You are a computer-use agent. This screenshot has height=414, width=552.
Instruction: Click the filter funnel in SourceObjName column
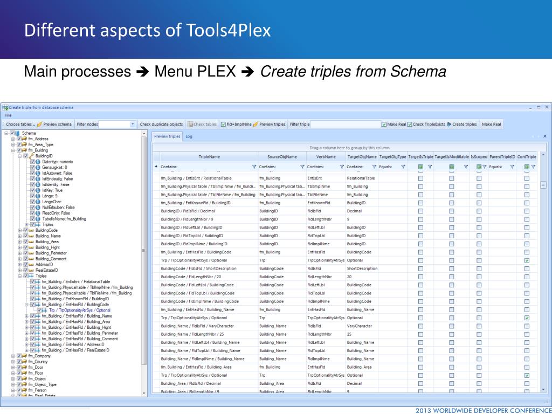pyautogui.click(x=302, y=167)
